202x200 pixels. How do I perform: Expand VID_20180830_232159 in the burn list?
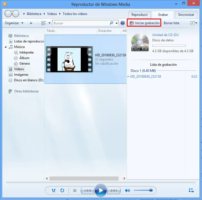pos(128,77)
